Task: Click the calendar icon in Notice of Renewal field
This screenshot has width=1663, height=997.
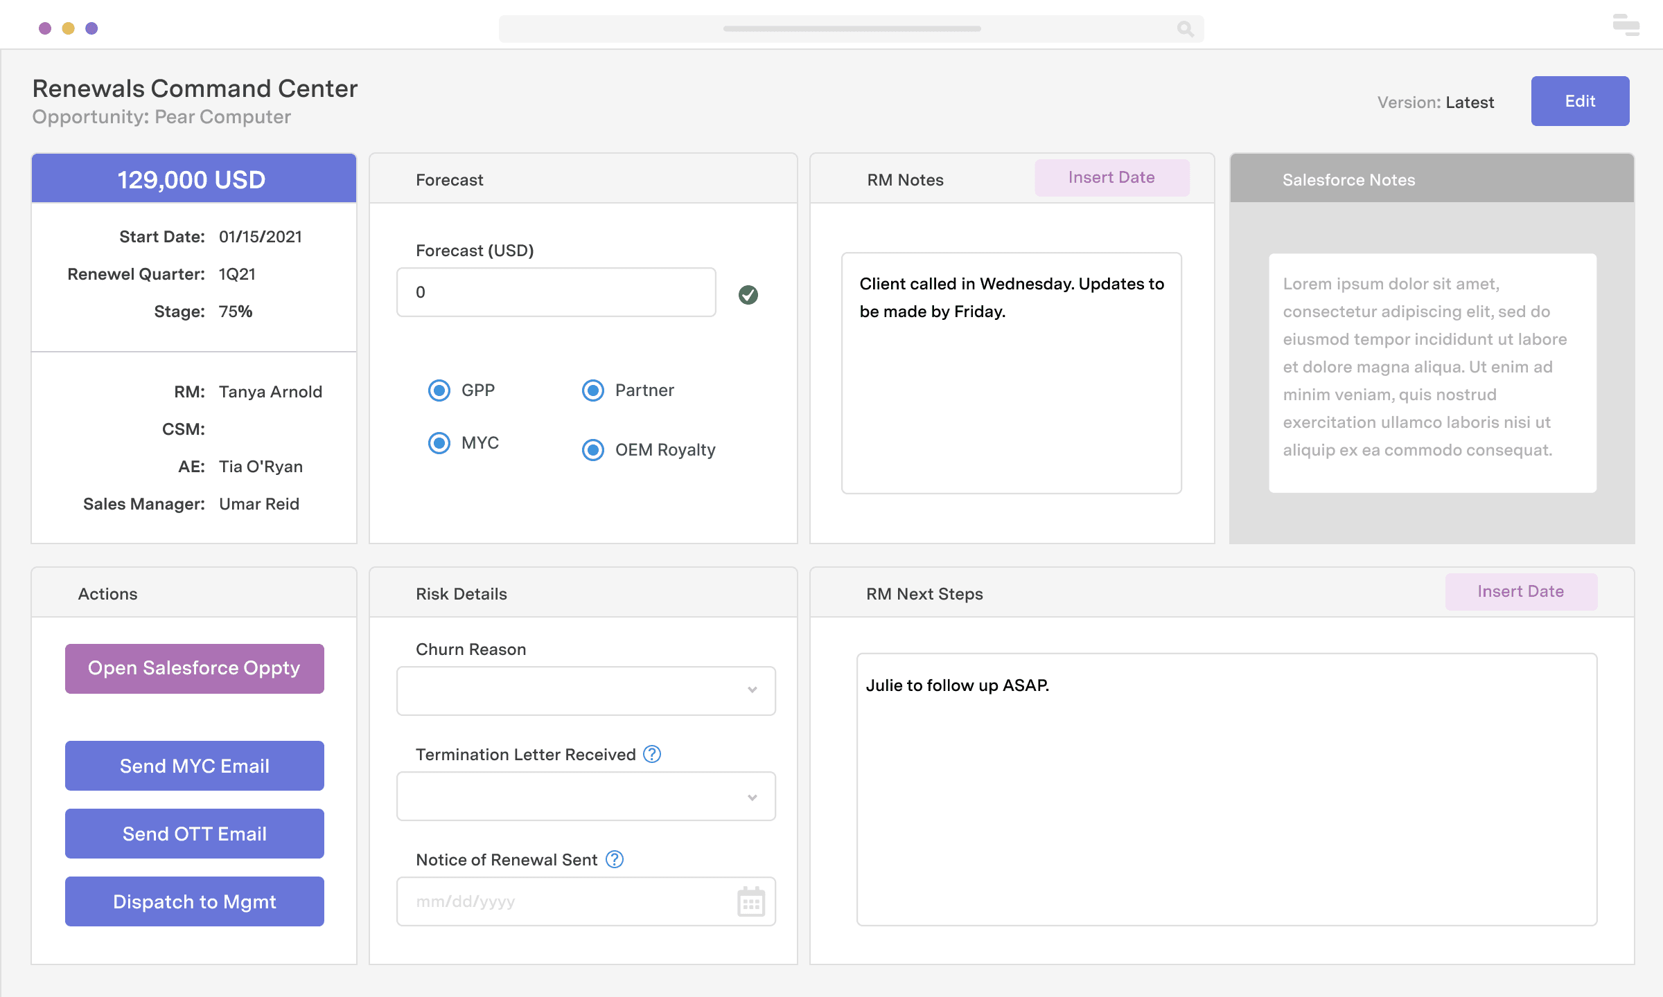Action: pyautogui.click(x=751, y=901)
